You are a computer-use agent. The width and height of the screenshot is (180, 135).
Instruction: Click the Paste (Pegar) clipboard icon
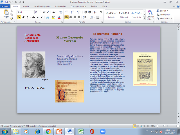click(x=6, y=12)
